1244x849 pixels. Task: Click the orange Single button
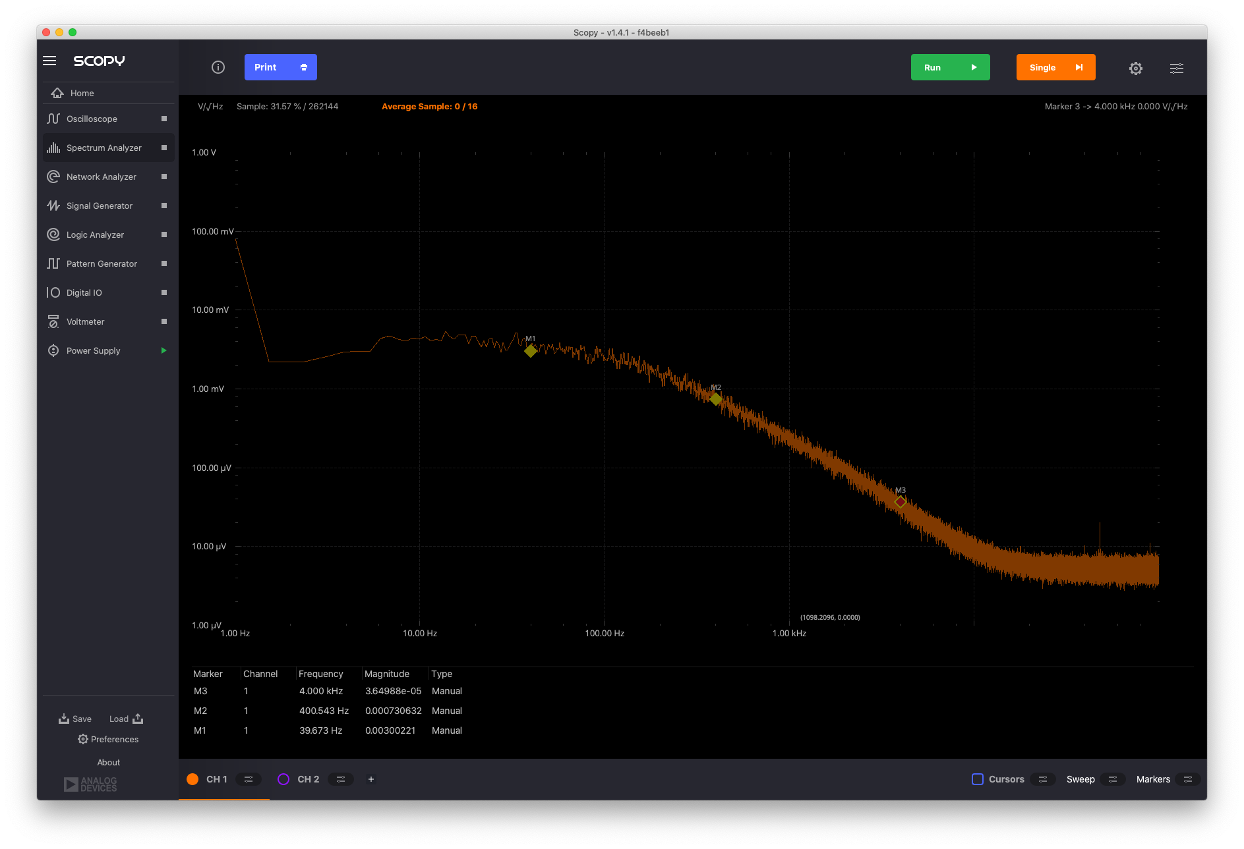click(x=1055, y=67)
